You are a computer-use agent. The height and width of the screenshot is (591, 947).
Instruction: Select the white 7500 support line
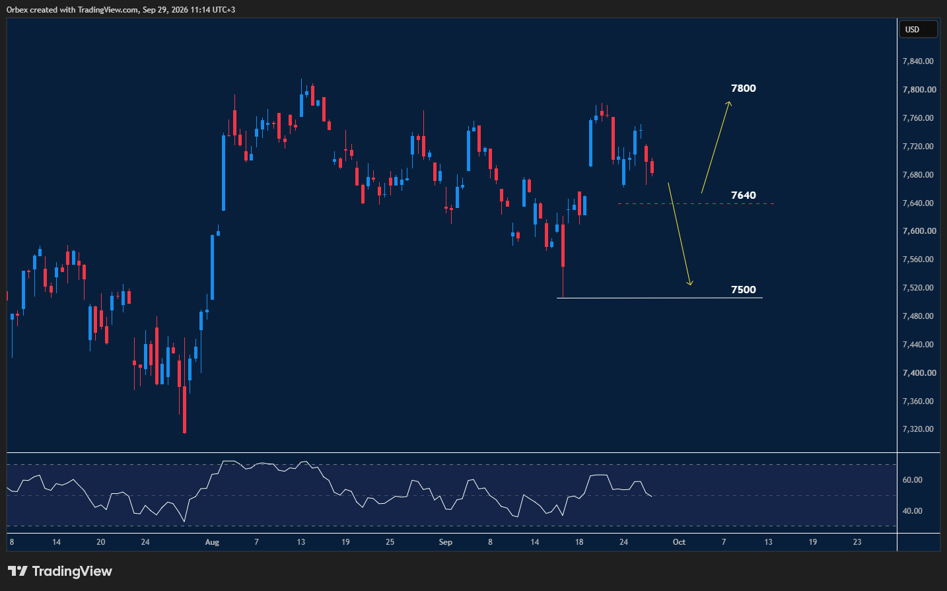tap(660, 298)
